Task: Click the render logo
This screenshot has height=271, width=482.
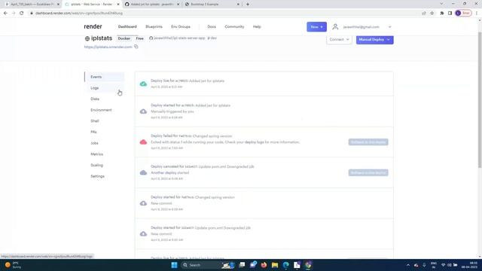Action: (x=93, y=27)
